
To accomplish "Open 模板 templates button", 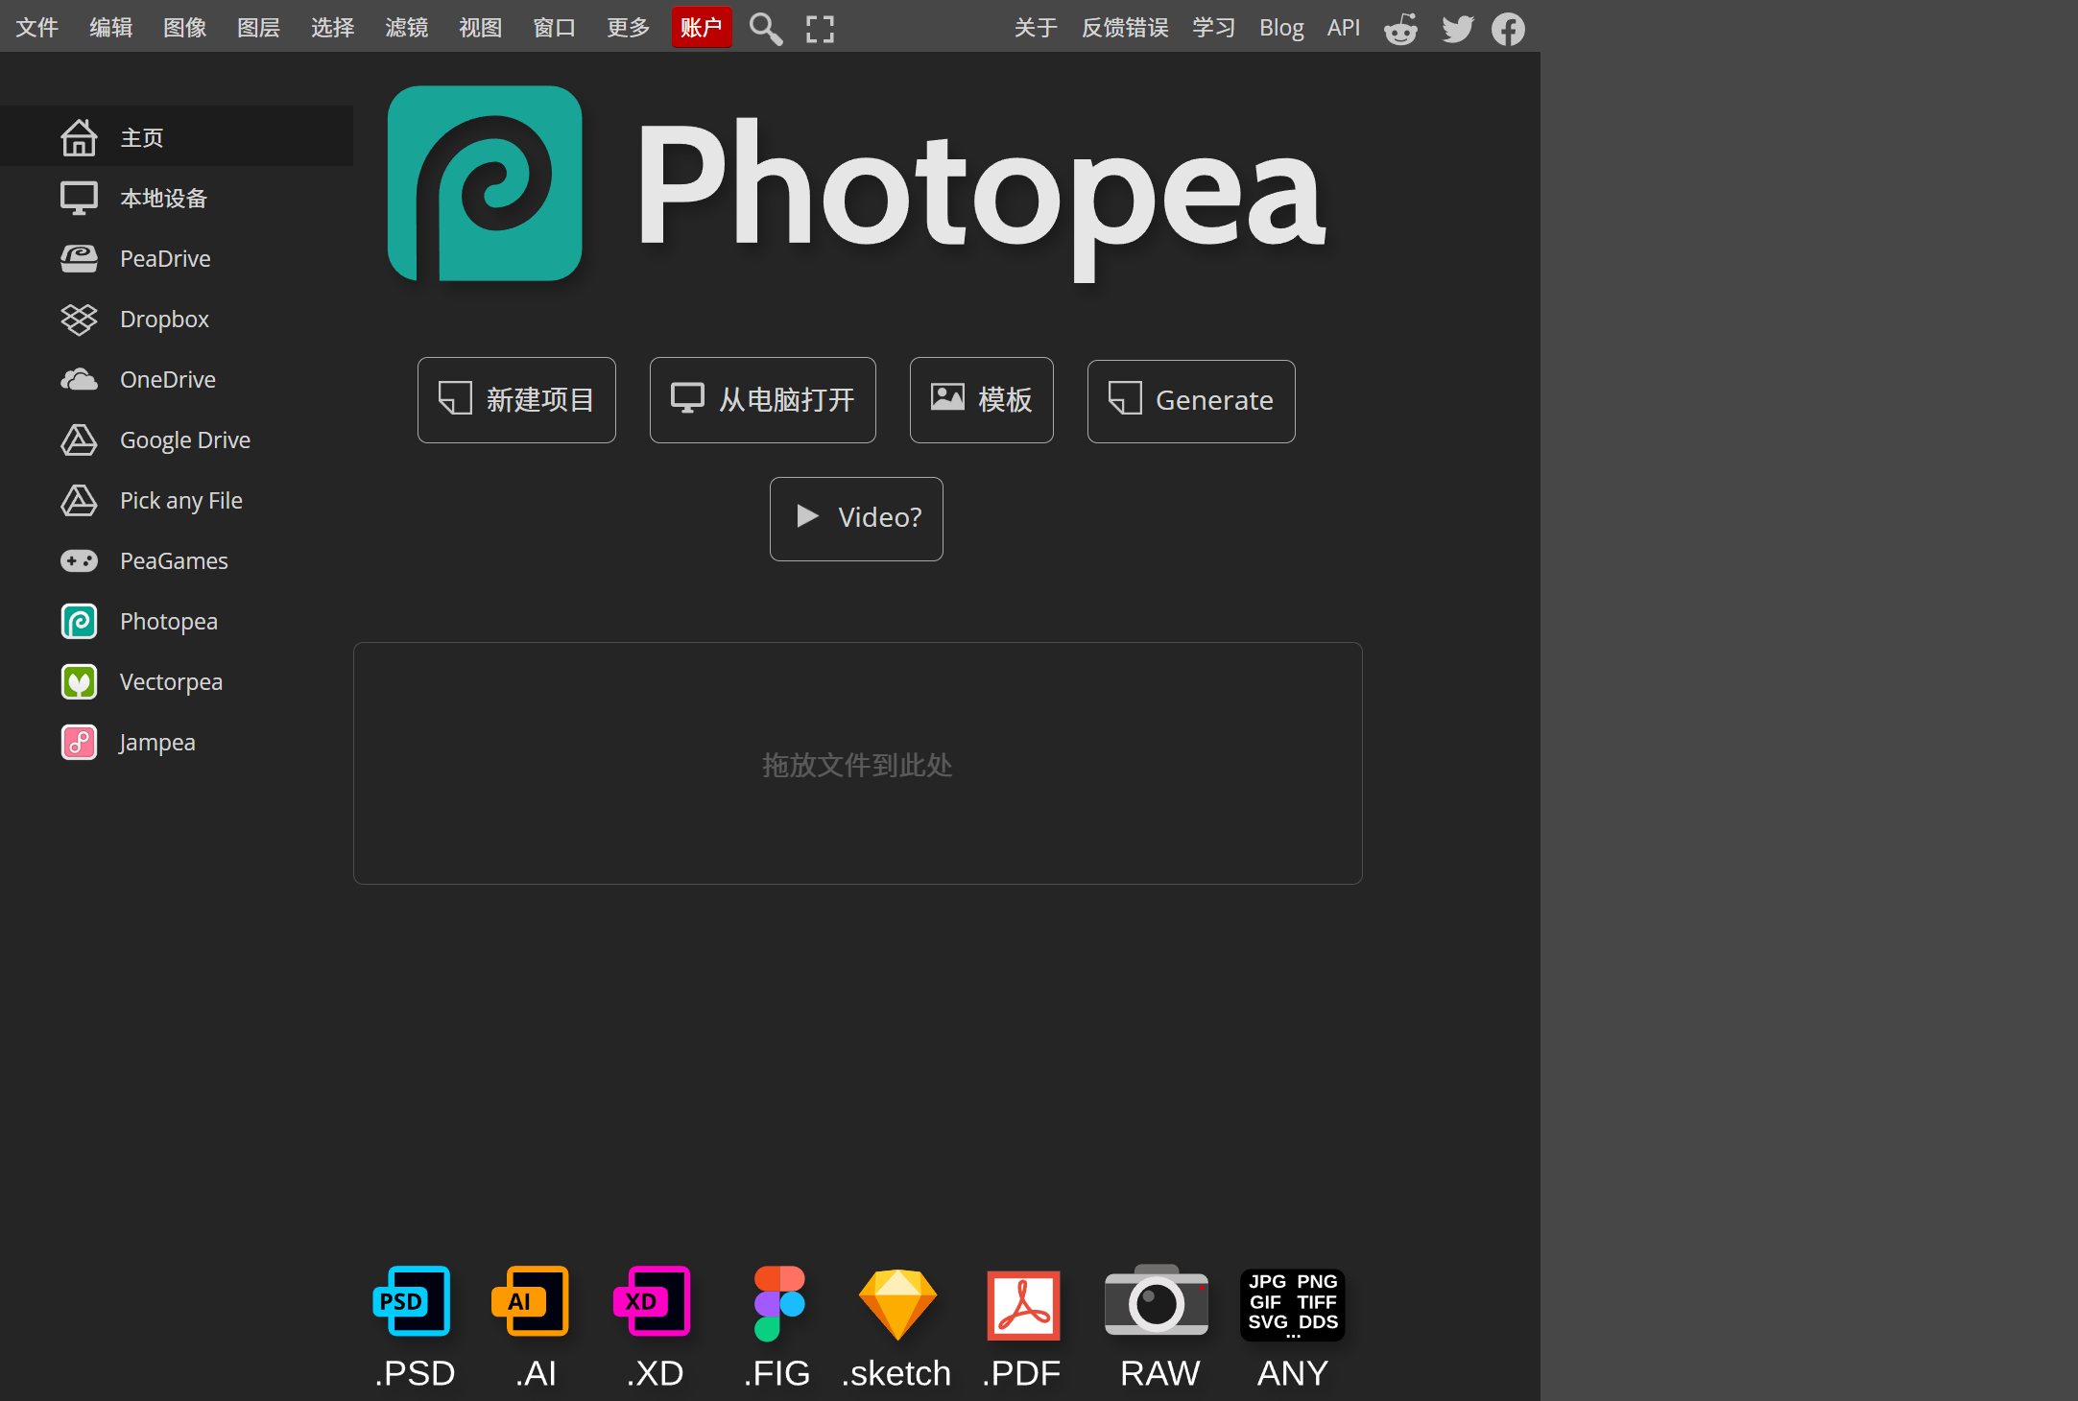I will pyautogui.click(x=982, y=400).
